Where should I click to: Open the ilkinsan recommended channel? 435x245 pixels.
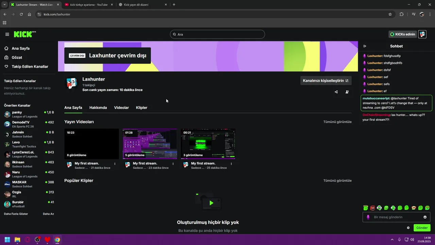(x=29, y=164)
